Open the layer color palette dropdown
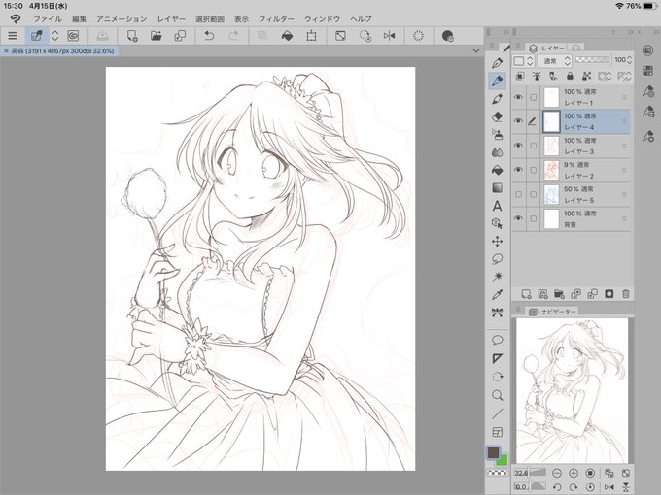The height and width of the screenshot is (495, 661). pyautogui.click(x=524, y=61)
